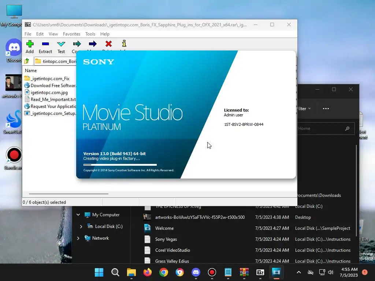Click the Name column header in 7-Zip
The width and height of the screenshot is (375, 281).
point(31,71)
